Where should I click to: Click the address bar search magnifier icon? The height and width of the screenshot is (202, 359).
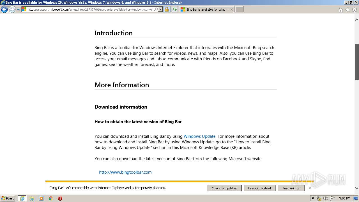pyautogui.click(x=156, y=9)
